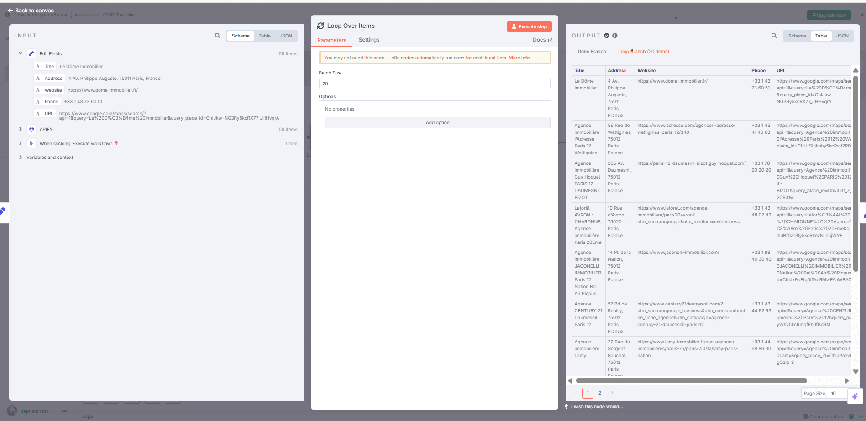Click the OUTPUT info icon

pos(615,36)
